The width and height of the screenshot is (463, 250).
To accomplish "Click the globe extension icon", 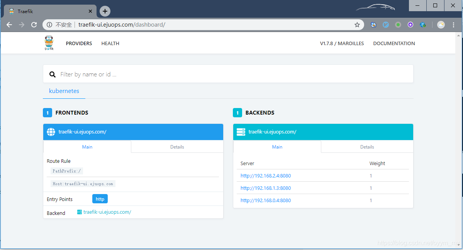I will (423, 25).
